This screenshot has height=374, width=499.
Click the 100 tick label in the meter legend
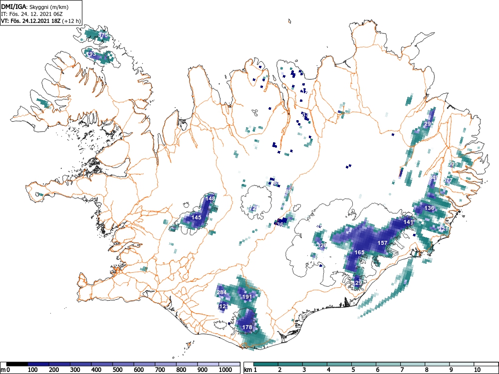33,370
